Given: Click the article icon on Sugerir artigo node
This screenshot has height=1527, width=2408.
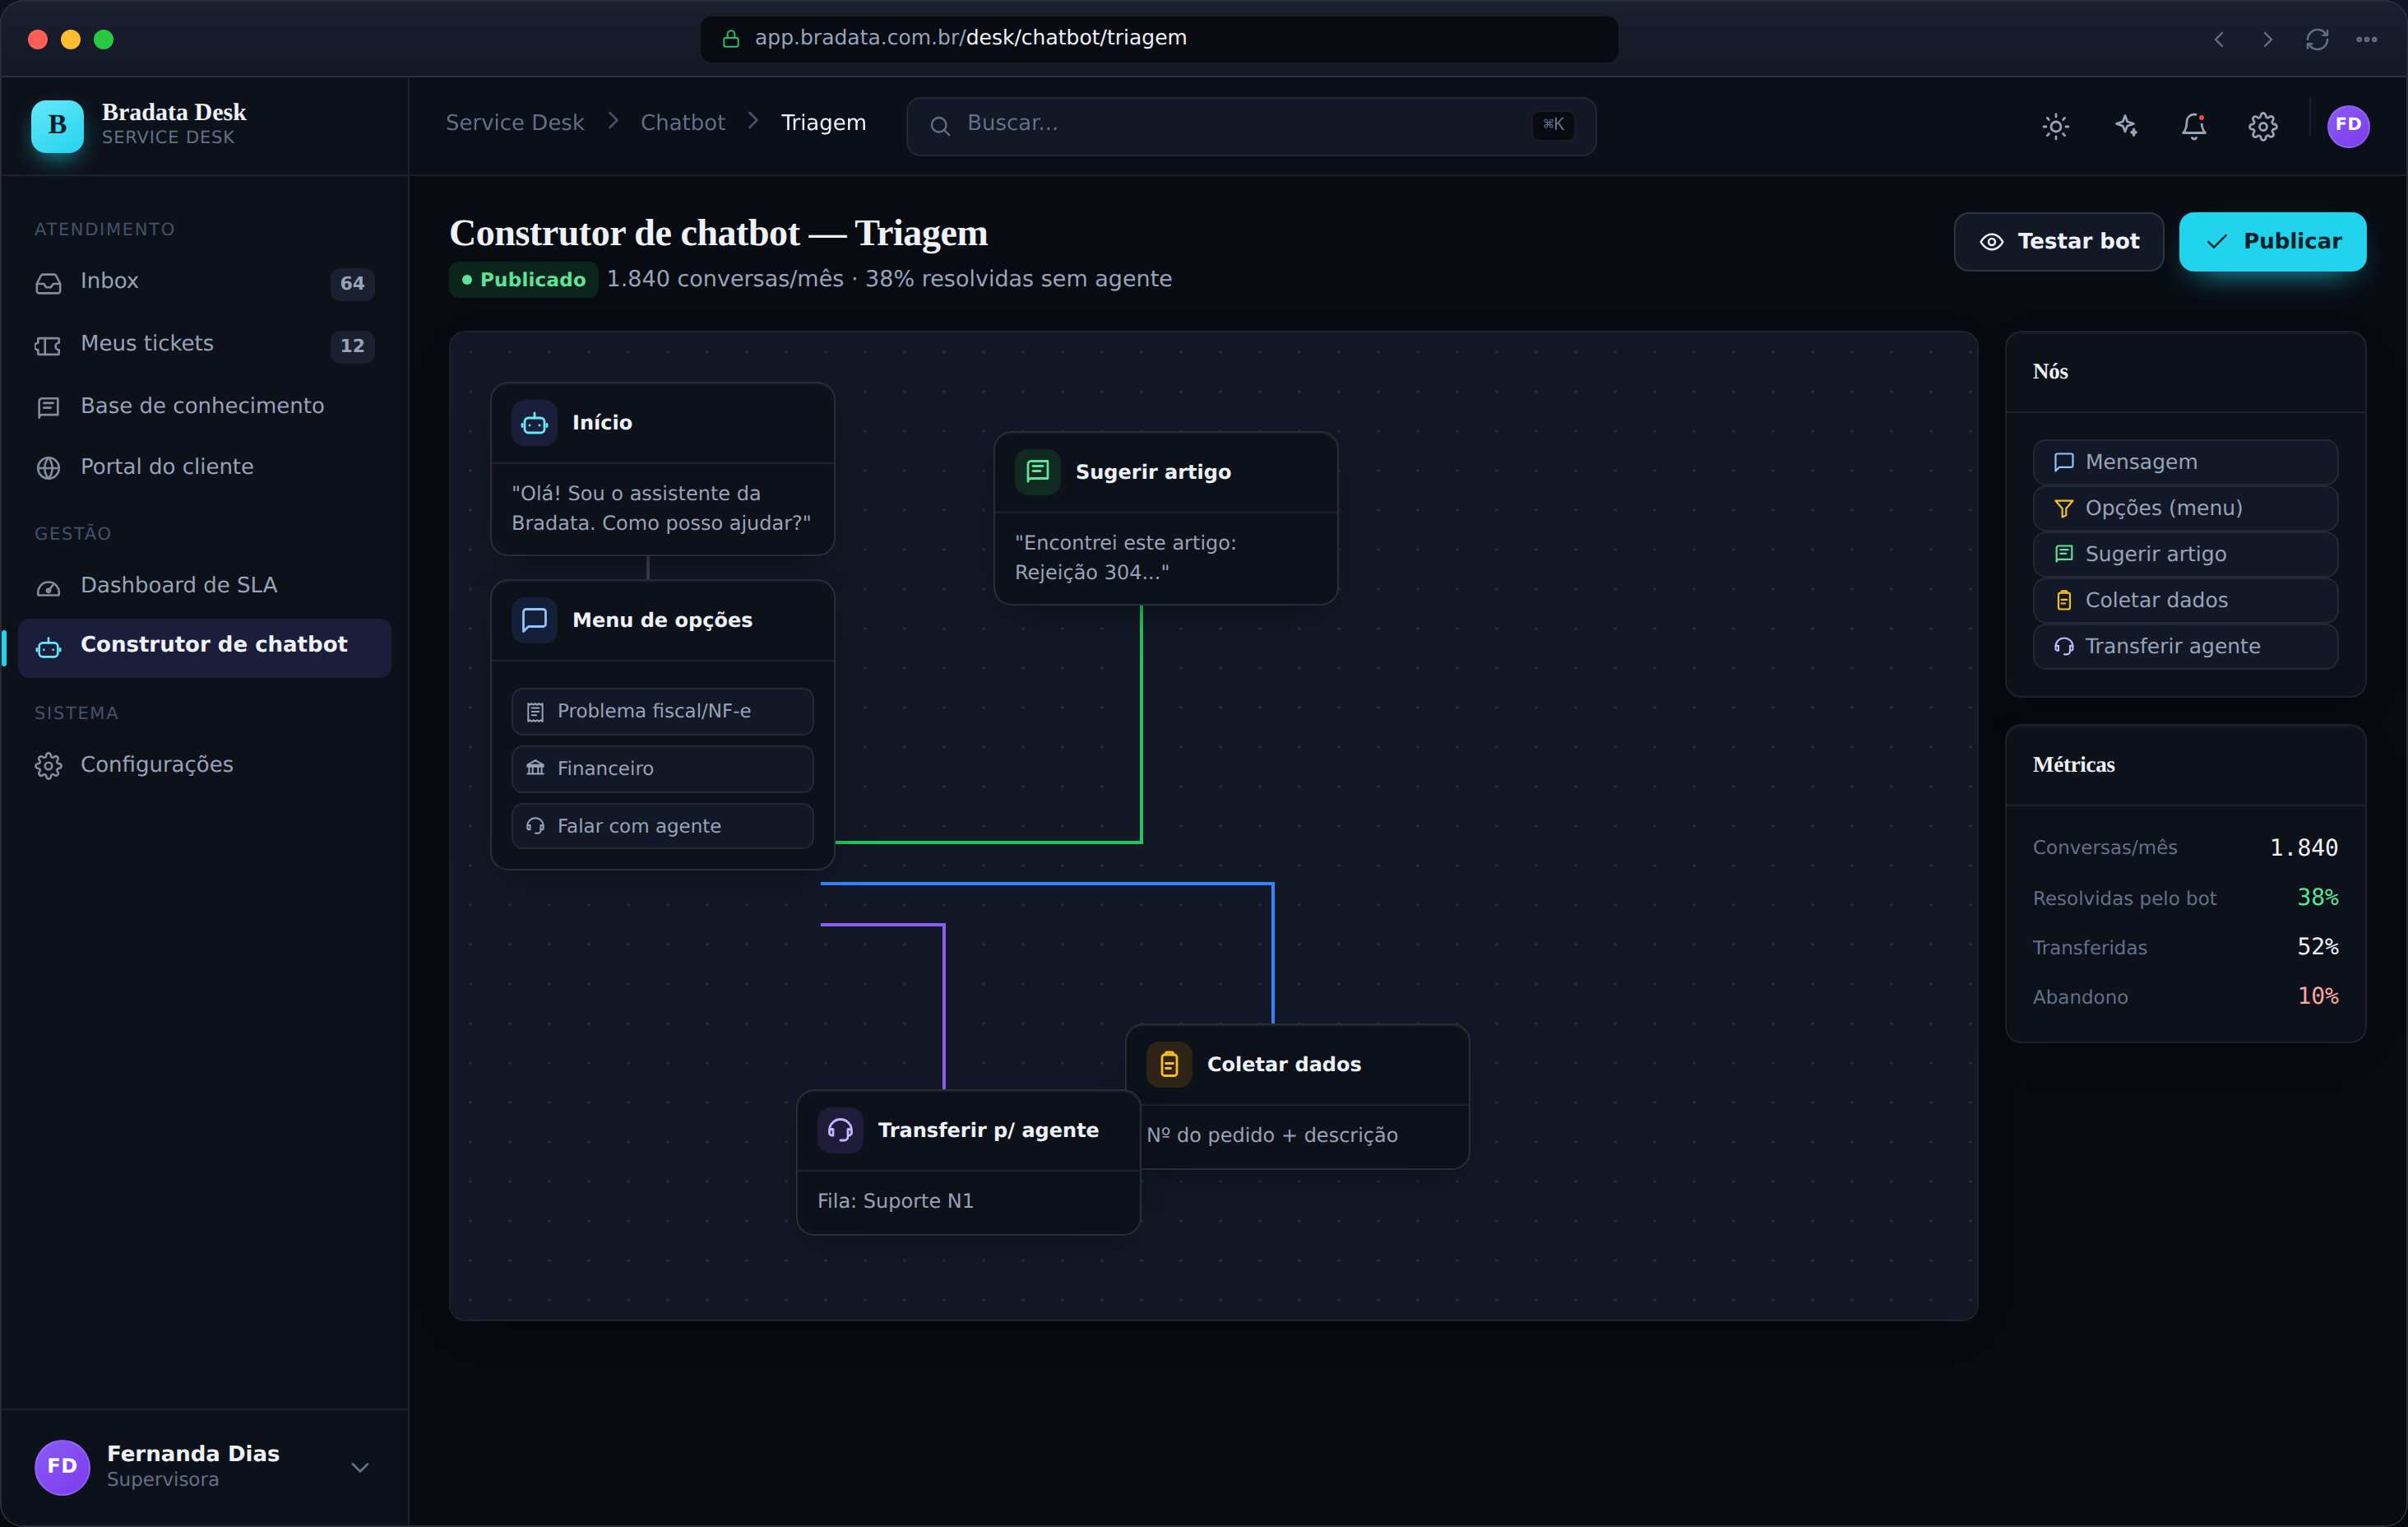Looking at the screenshot, I should point(1037,472).
